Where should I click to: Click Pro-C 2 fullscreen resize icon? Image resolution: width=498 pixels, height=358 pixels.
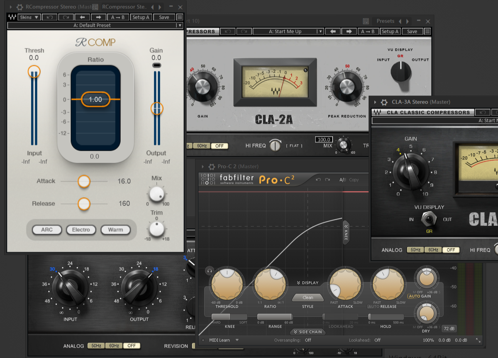tap(478, 340)
